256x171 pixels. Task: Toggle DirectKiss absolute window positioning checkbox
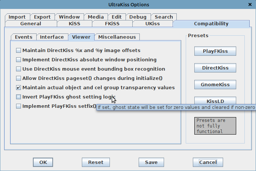19,59
